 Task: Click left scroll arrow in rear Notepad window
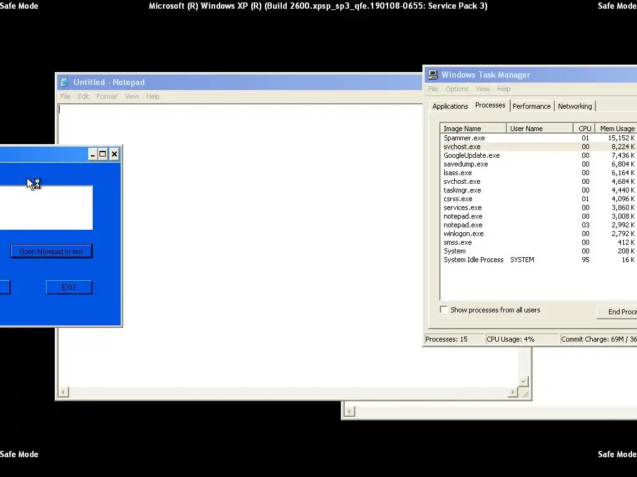click(350, 412)
